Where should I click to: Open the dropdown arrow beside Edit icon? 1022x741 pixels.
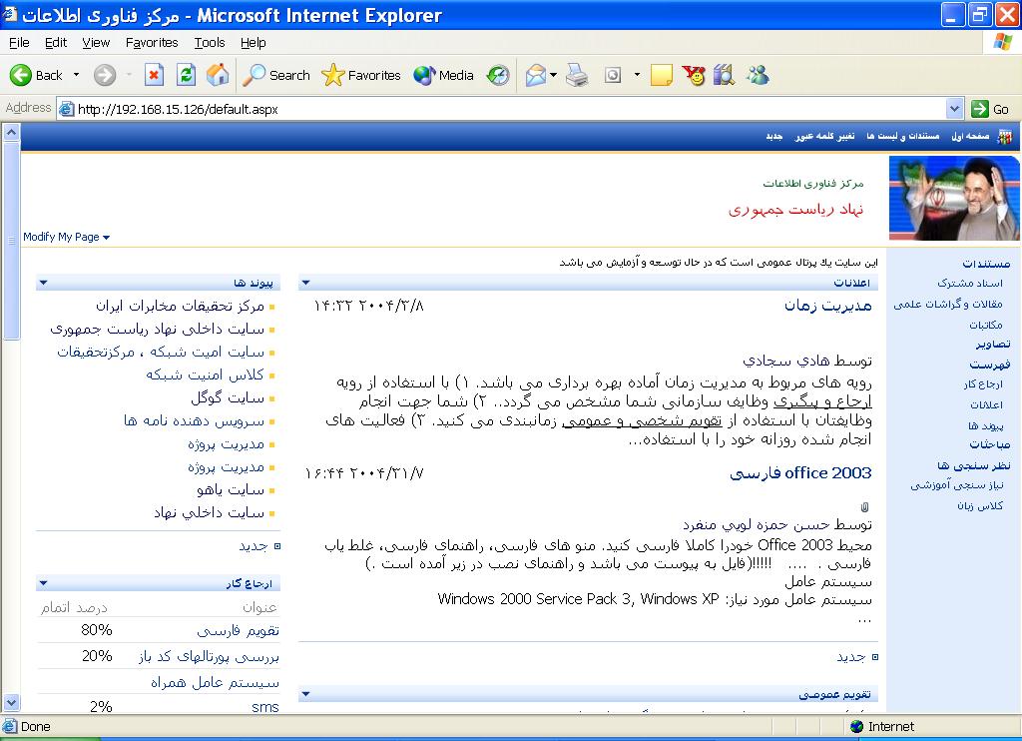tap(637, 75)
